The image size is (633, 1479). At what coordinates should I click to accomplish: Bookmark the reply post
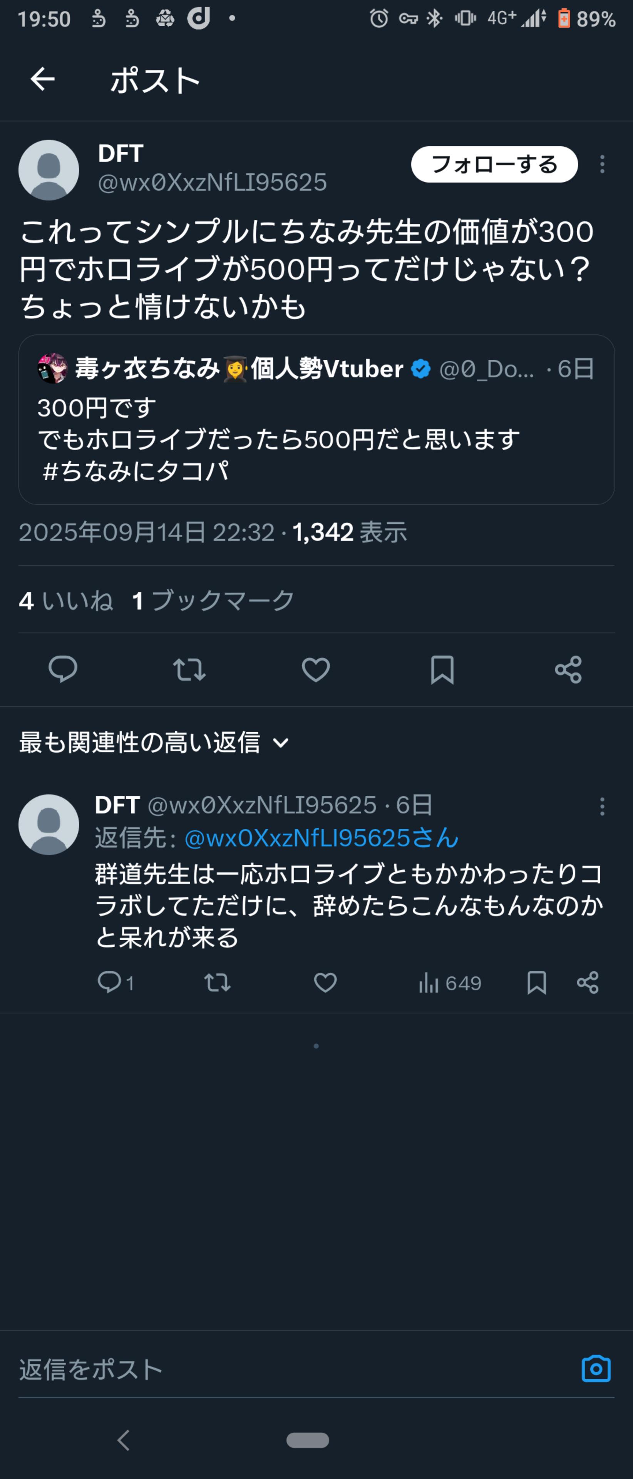(537, 983)
